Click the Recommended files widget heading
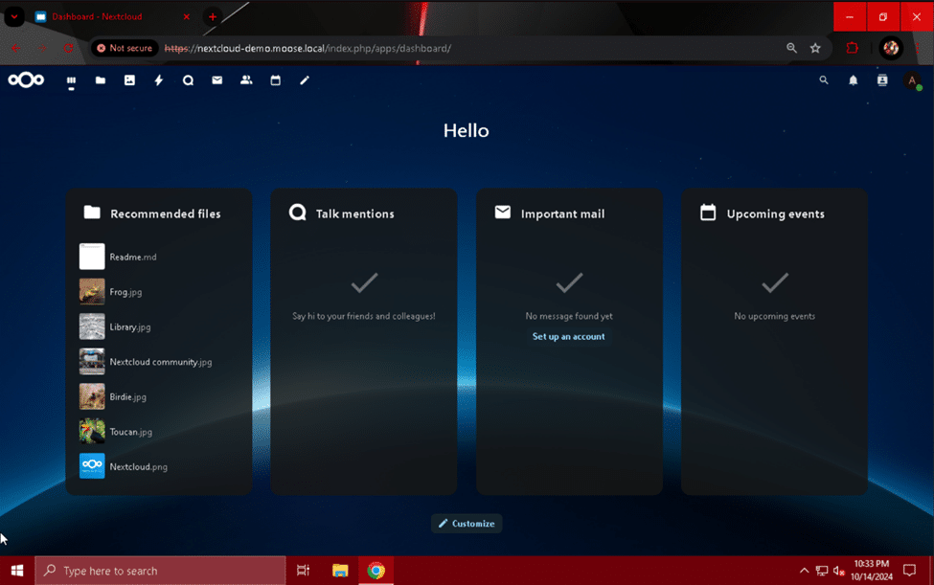934x585 pixels. tap(165, 214)
